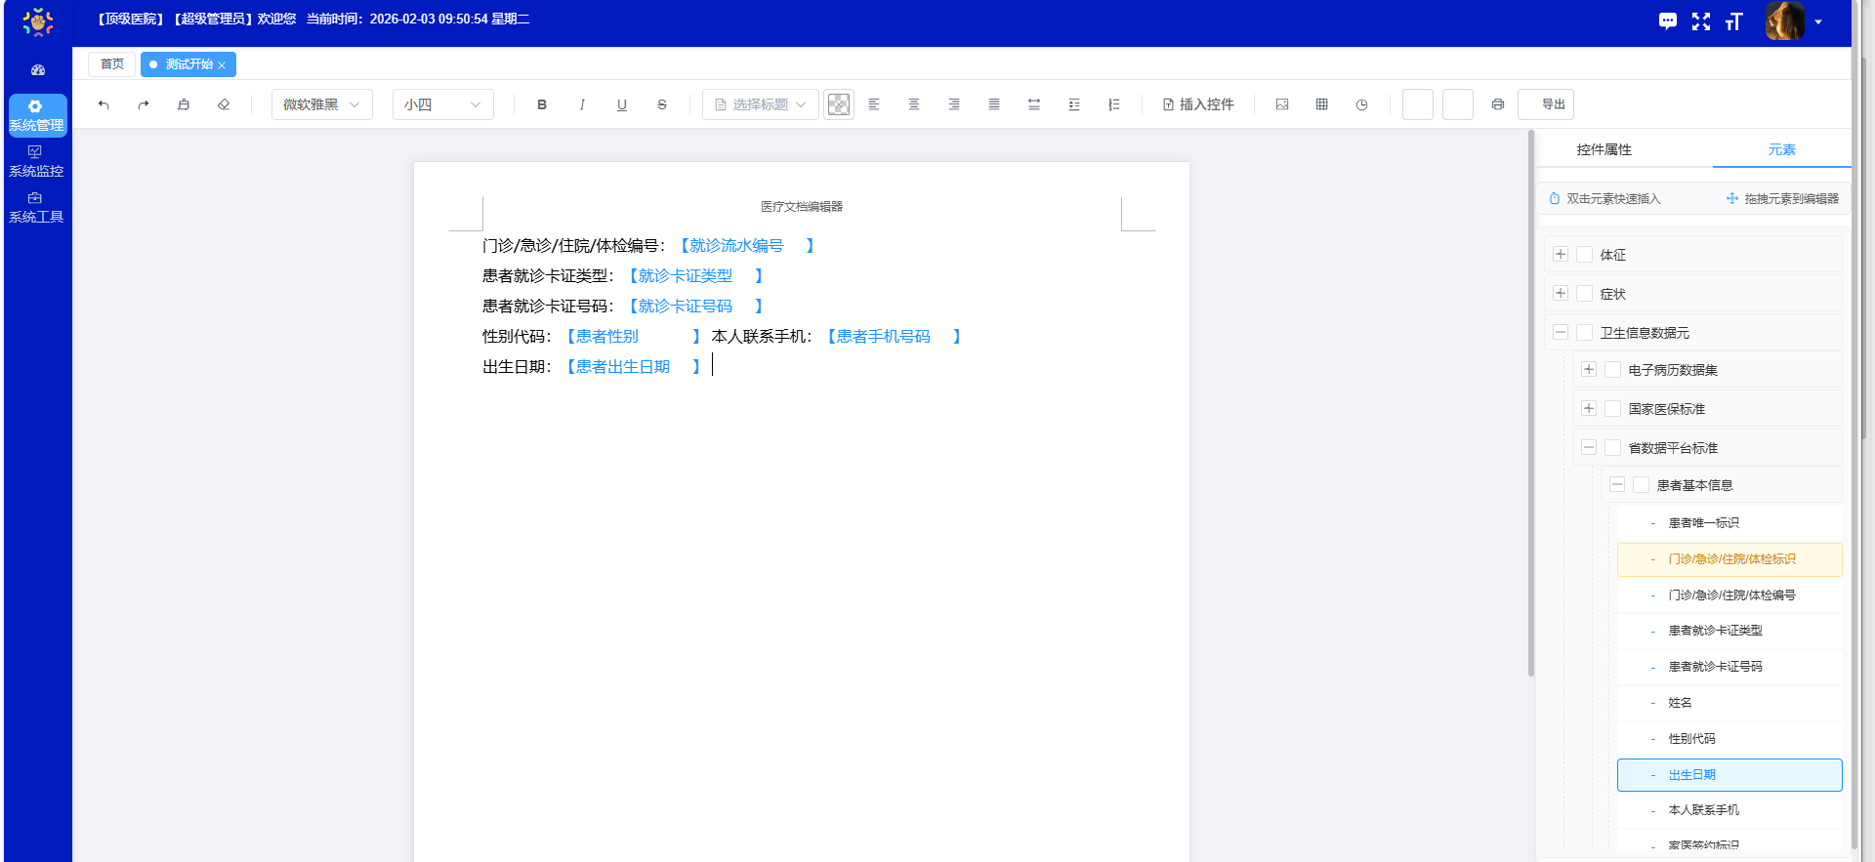
Task: Click the second blank square button before print
Action: click(1458, 104)
